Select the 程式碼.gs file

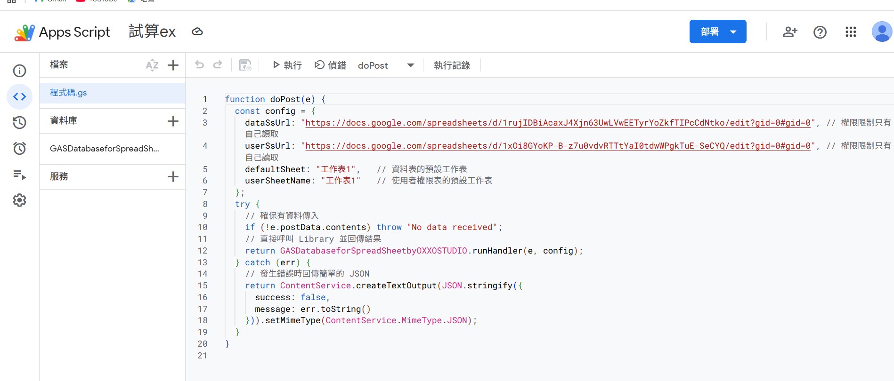[x=68, y=93]
